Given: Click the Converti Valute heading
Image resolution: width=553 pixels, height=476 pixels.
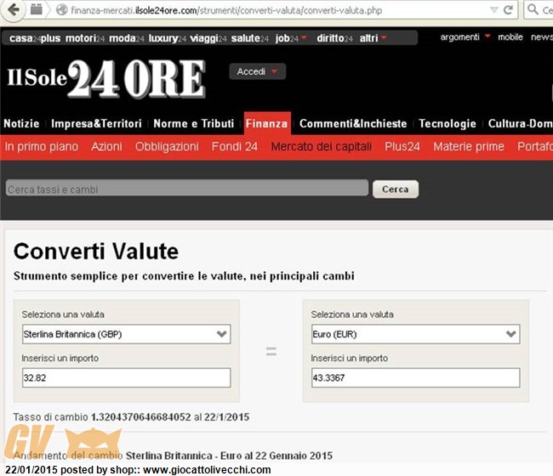Looking at the screenshot, I should coord(96,252).
